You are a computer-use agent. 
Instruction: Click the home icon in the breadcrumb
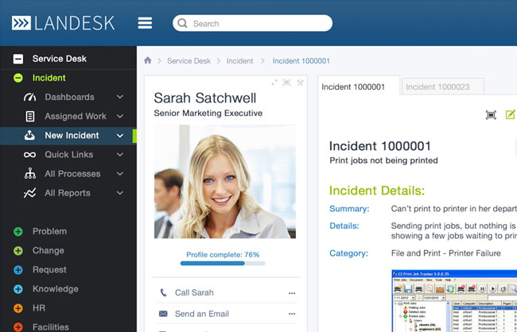[148, 60]
